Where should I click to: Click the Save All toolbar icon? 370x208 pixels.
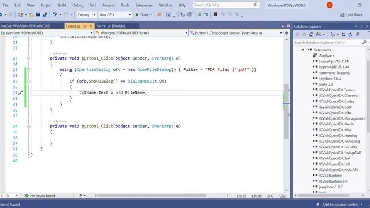click(x=45, y=14)
